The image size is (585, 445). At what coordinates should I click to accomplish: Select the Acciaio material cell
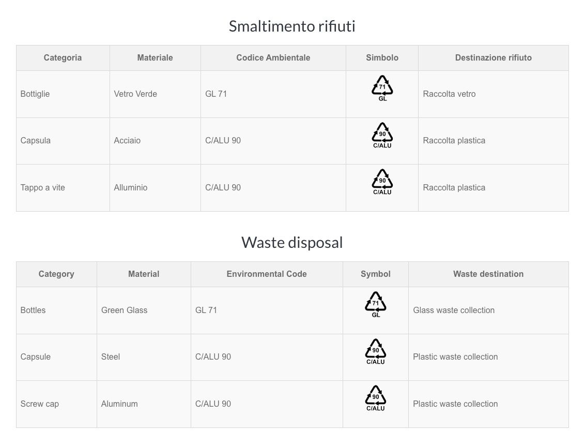pos(155,141)
